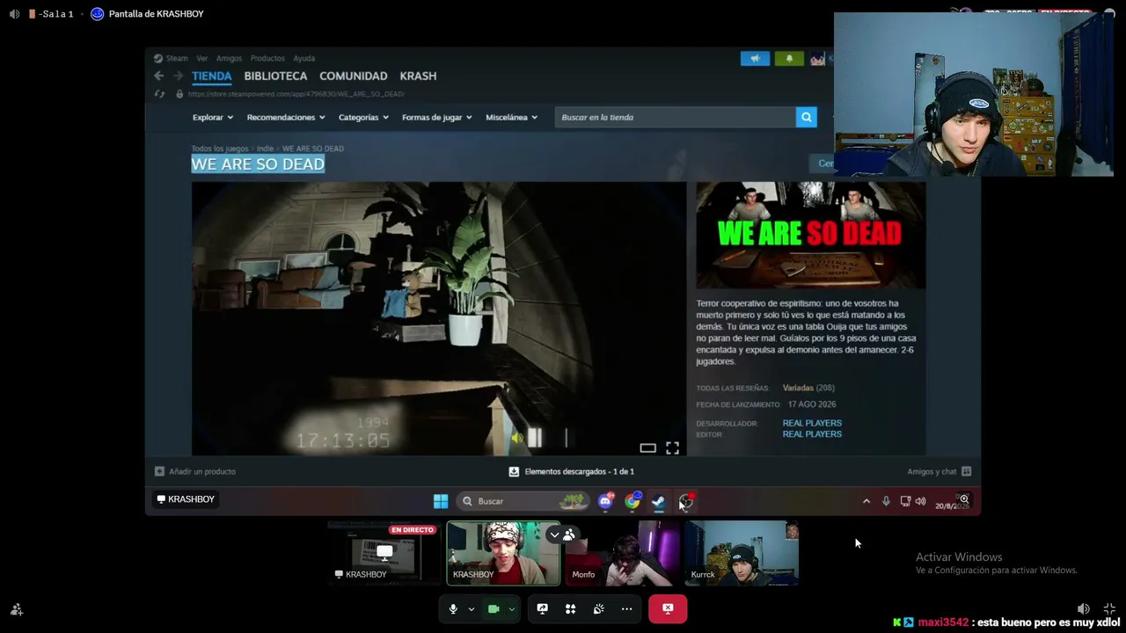This screenshot has height=633, width=1126.
Task: Turn off the camera in call controls
Action: (x=494, y=608)
